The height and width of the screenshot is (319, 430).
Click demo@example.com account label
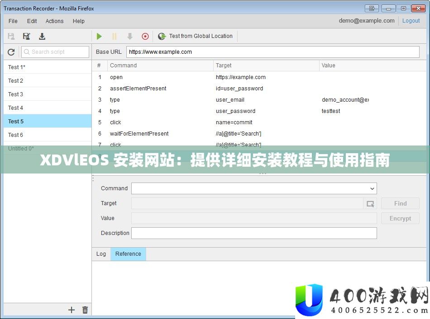coord(366,21)
